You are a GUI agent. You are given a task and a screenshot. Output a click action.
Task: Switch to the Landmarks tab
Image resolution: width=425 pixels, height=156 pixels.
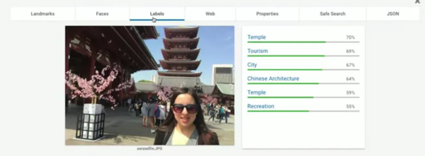click(43, 14)
